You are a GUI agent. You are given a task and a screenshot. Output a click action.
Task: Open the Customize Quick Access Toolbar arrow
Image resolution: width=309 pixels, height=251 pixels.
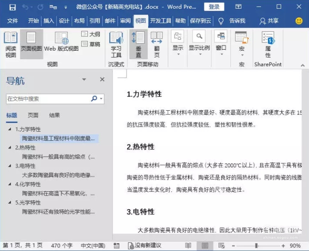tap(66, 8)
